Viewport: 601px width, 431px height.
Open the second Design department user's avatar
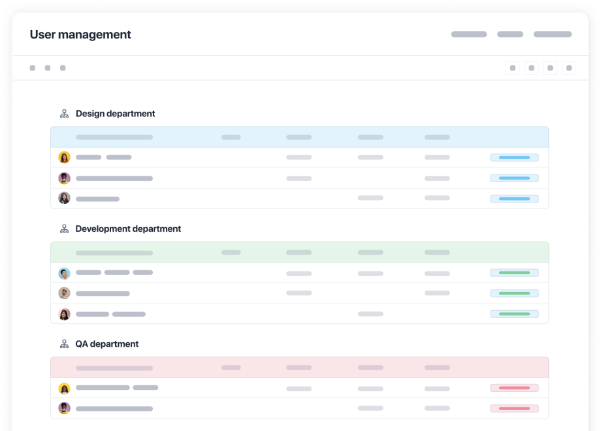[x=65, y=178]
